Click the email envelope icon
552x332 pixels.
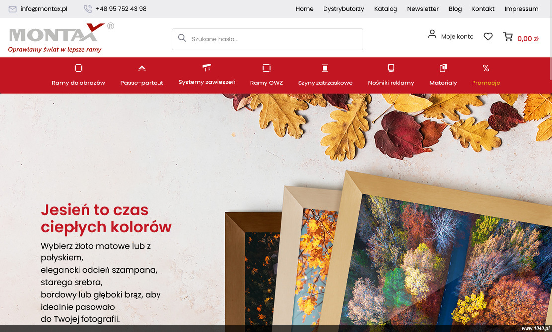pos(13,9)
